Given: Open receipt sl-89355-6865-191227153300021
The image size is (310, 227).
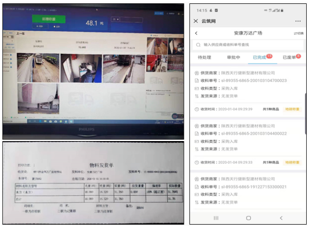Looking at the screenshot, I should pyautogui.click(x=254, y=187).
